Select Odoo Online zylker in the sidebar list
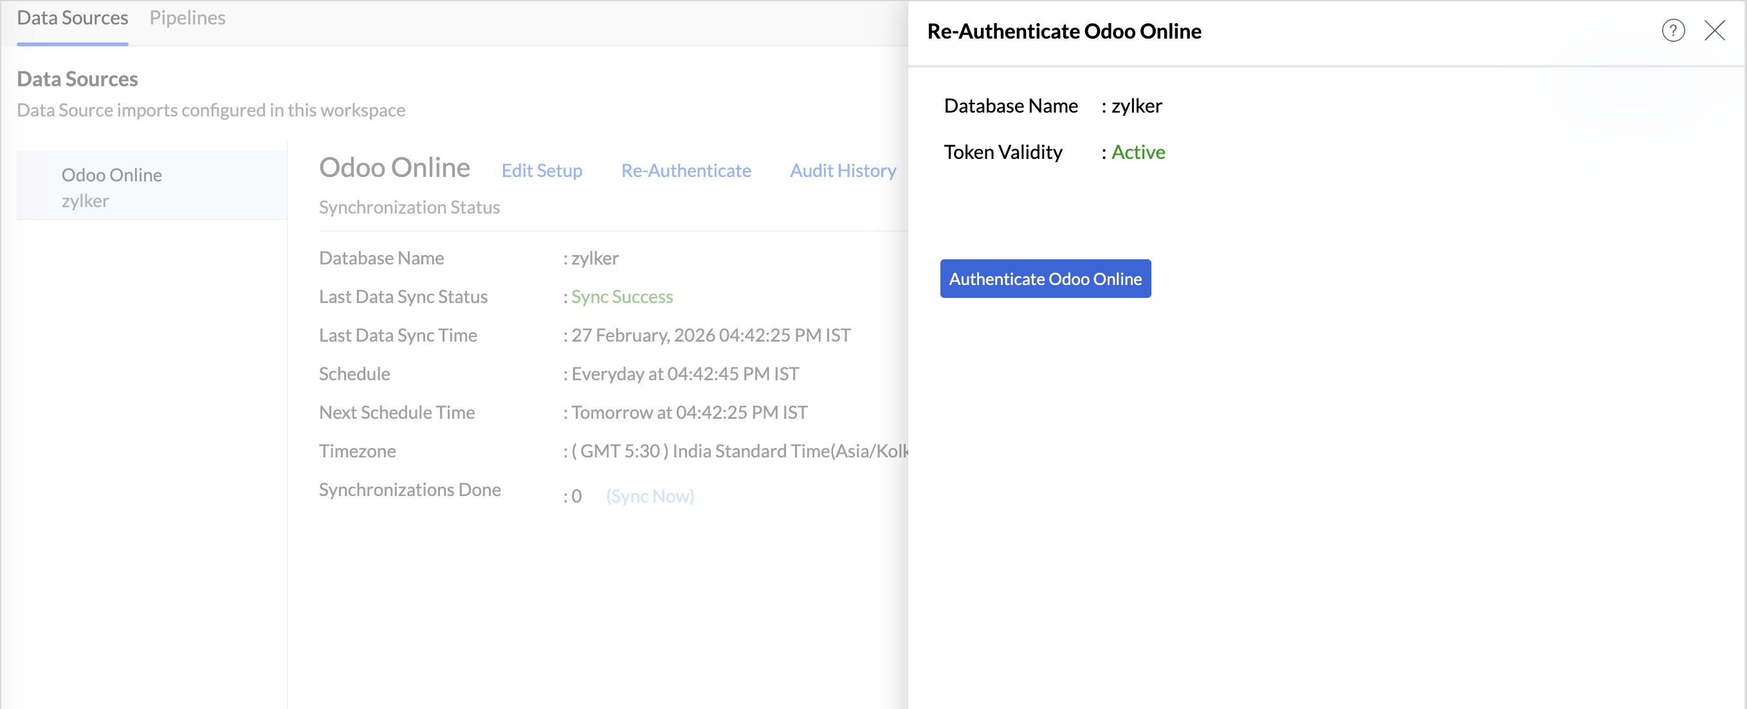This screenshot has height=709, width=1747. click(112, 187)
